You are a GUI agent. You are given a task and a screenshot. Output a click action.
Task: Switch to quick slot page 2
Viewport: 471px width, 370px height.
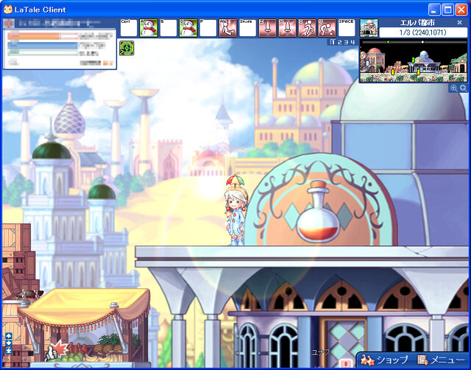tap(340, 42)
